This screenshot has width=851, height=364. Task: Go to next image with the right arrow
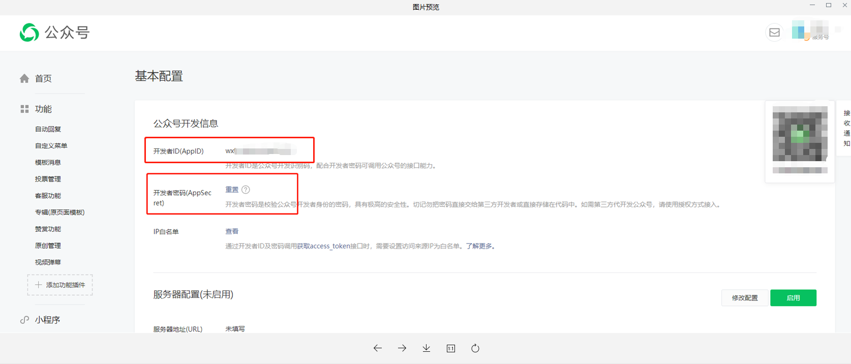[x=402, y=348]
